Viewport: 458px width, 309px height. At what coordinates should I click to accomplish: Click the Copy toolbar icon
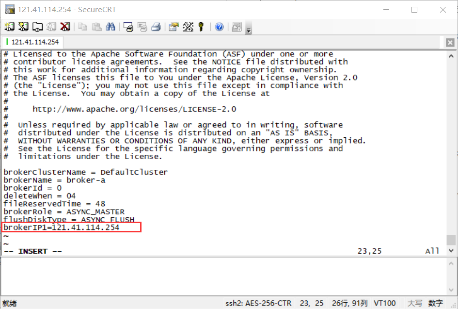point(83,27)
